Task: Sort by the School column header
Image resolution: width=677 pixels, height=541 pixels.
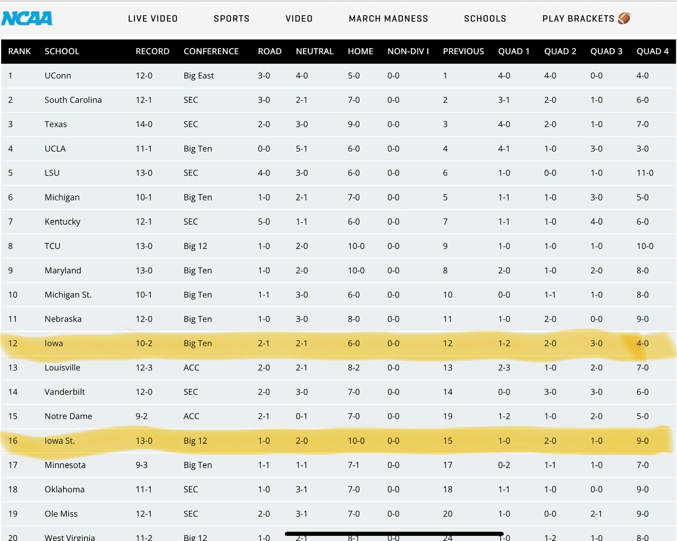Action: point(62,51)
